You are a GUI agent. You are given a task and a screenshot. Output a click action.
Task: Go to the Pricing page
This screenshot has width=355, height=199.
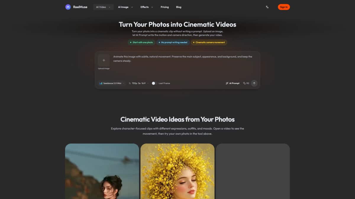165,7
